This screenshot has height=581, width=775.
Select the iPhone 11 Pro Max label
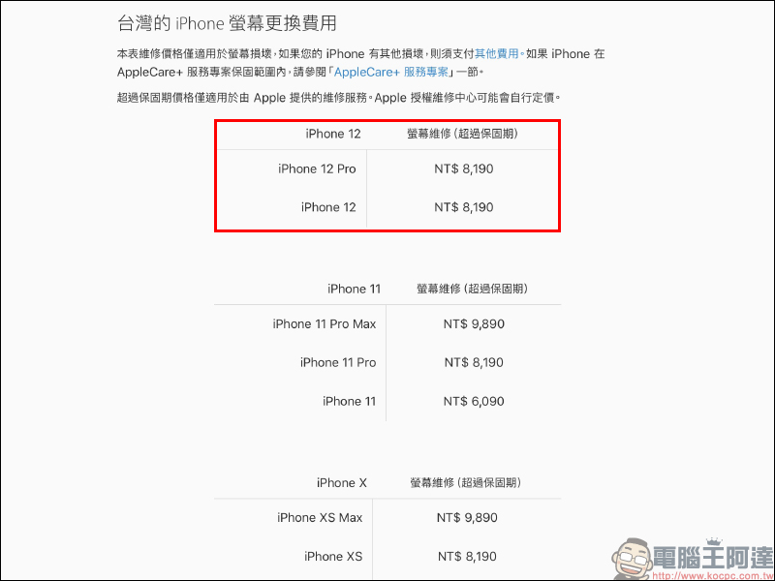pos(325,324)
